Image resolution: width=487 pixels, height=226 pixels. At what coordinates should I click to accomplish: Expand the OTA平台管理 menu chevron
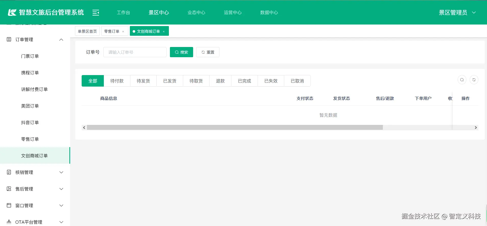[x=61, y=222]
